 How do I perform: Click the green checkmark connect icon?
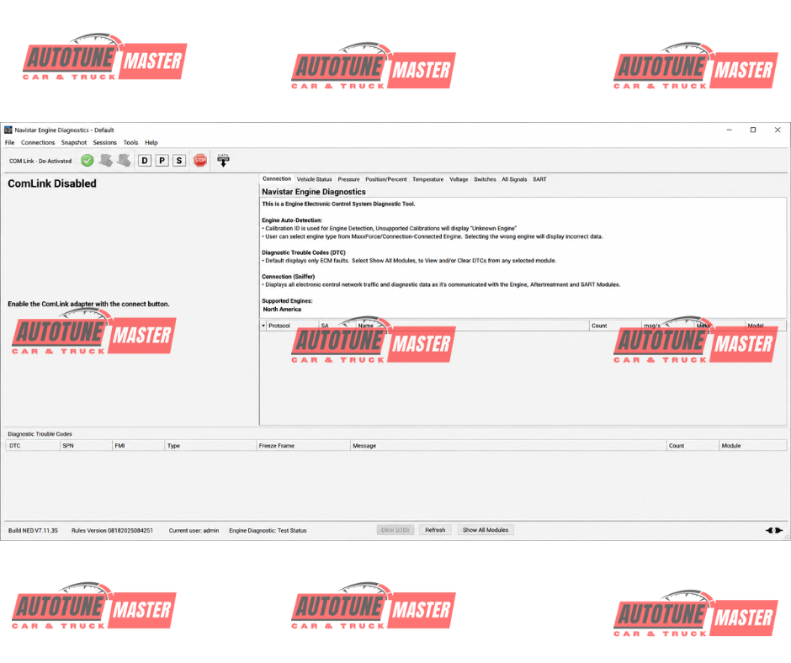tap(88, 161)
